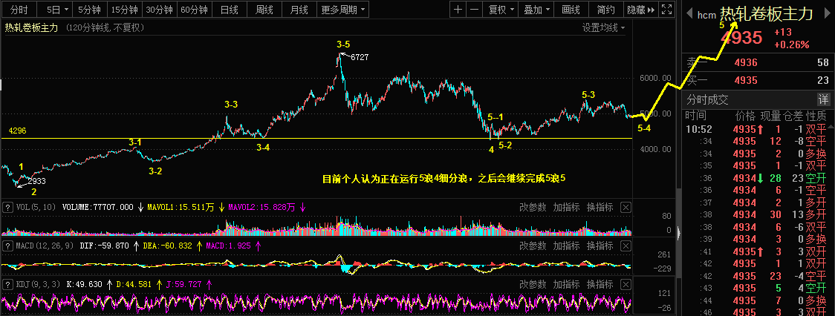The width and height of the screenshot is (835, 316).
Task: Click 改参数 for VOL indicator
Action: [533, 207]
